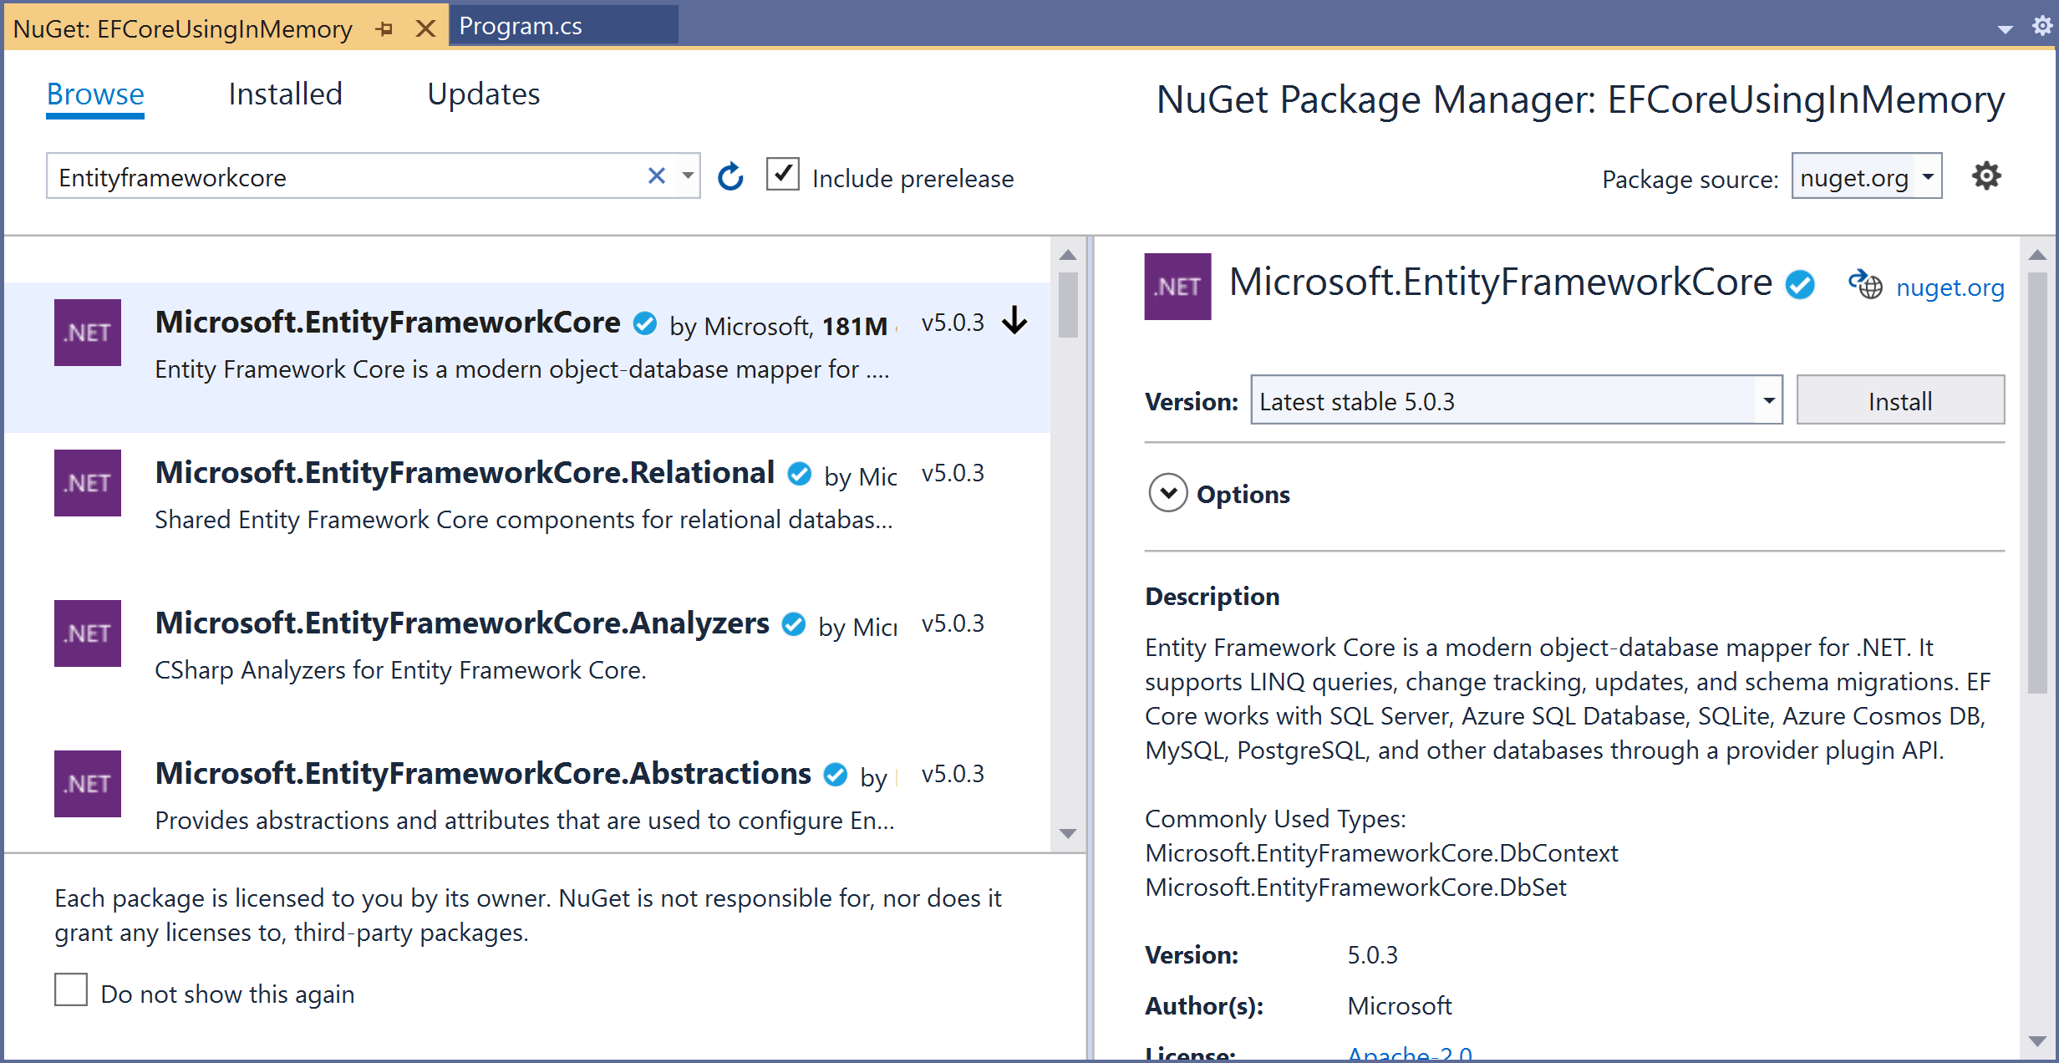Screen dimensions: 2059x1063
Task: Click download arrow for Microsoft.EntityFrameworkCore
Action: [x=1014, y=321]
